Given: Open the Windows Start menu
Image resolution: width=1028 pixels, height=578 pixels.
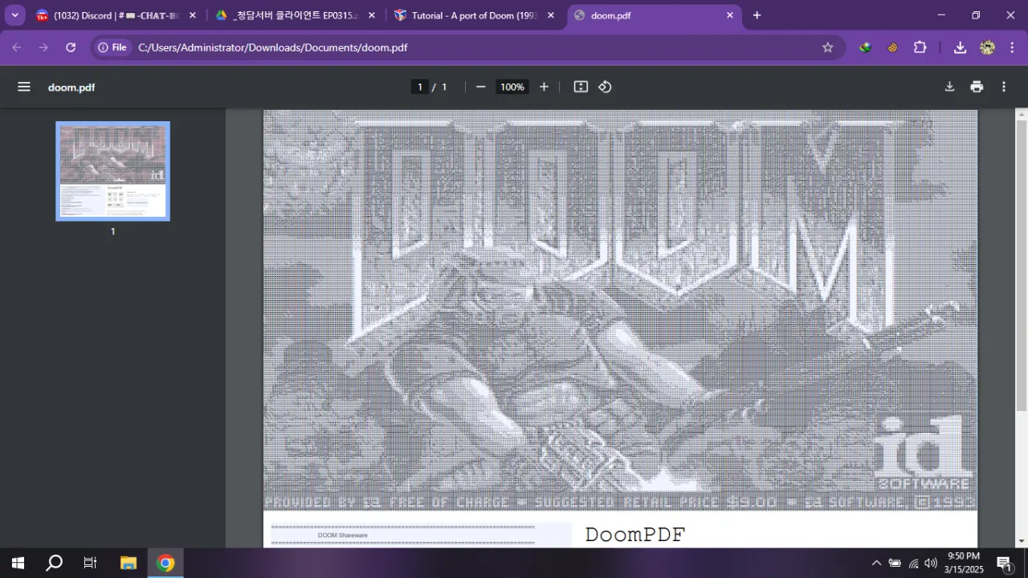Looking at the screenshot, I should pyautogui.click(x=18, y=563).
